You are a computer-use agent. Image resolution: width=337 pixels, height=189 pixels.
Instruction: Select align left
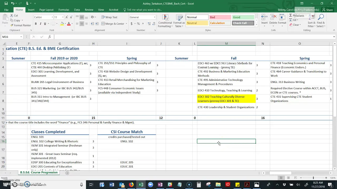coord(77,24)
